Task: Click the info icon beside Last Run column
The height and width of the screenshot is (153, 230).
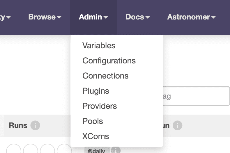Action: [177, 126]
